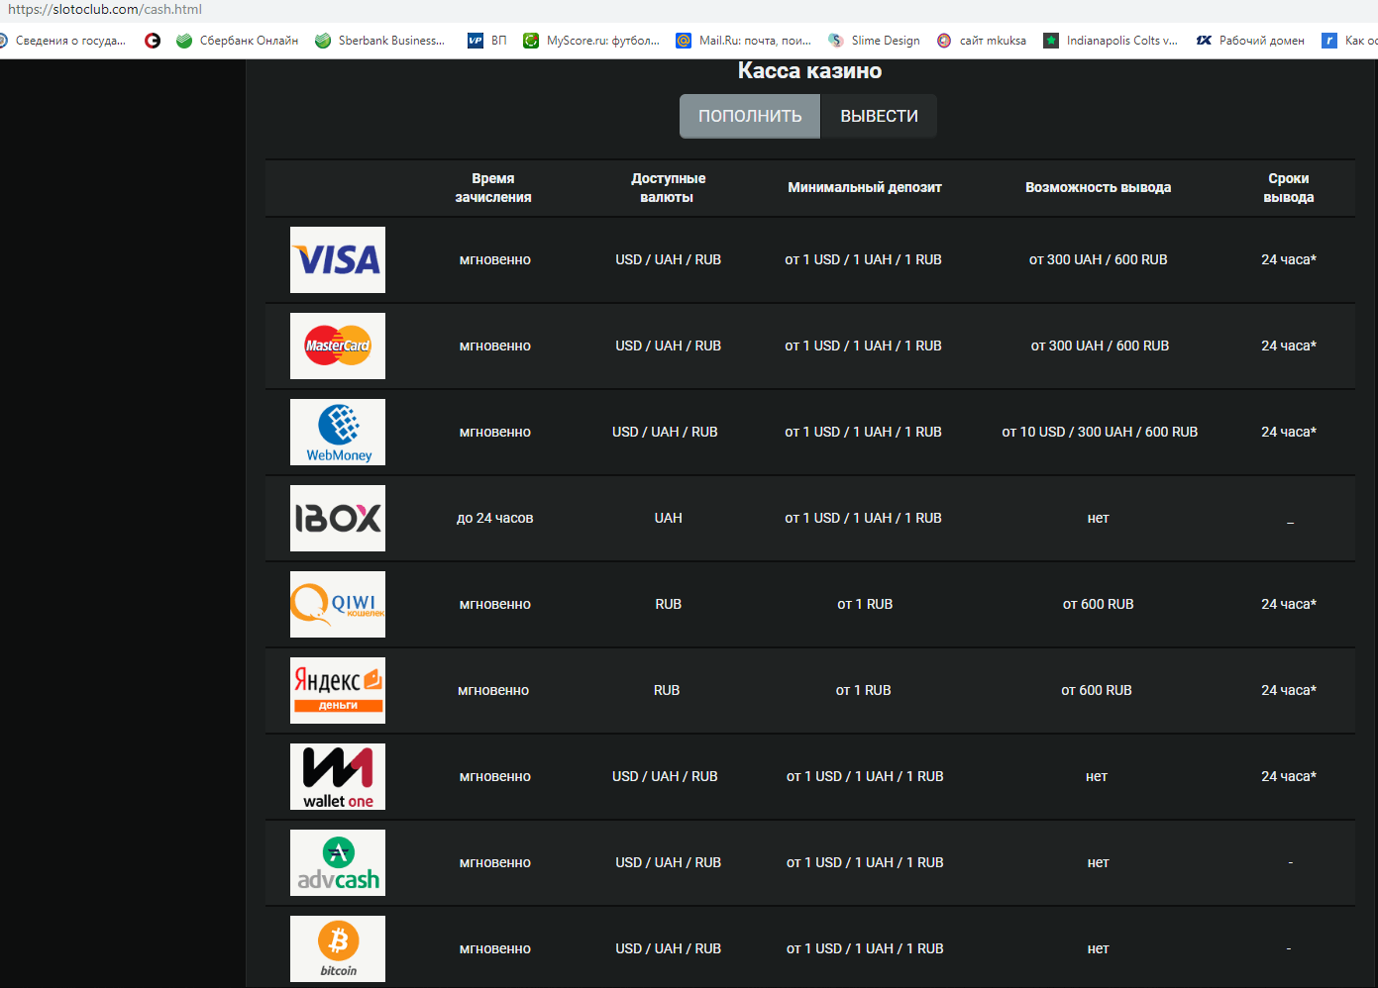Open the Slime Design bookmark

coord(874,41)
